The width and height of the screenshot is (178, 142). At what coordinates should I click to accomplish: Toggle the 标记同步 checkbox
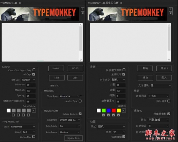tap(169, 101)
